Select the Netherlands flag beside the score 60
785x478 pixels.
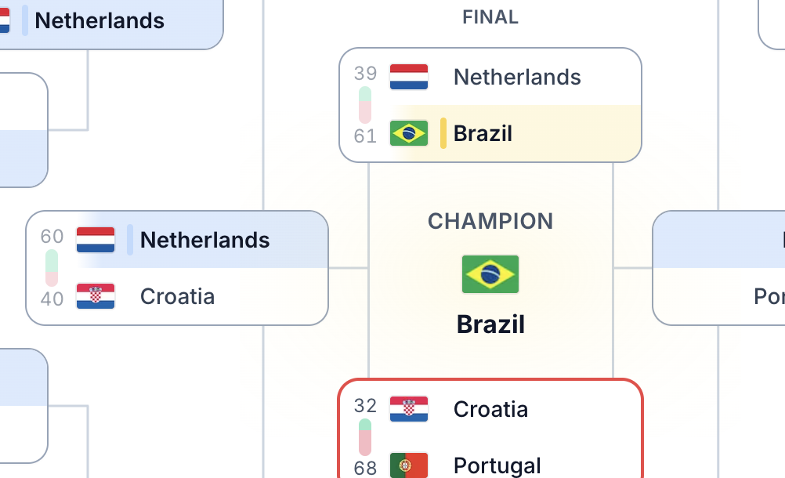click(x=94, y=240)
